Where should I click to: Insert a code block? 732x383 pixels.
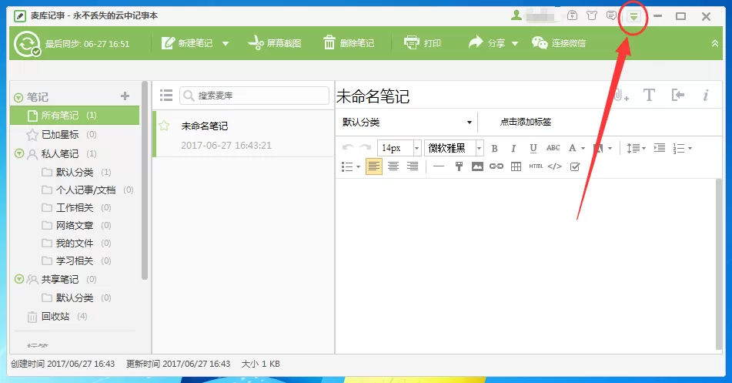point(555,166)
